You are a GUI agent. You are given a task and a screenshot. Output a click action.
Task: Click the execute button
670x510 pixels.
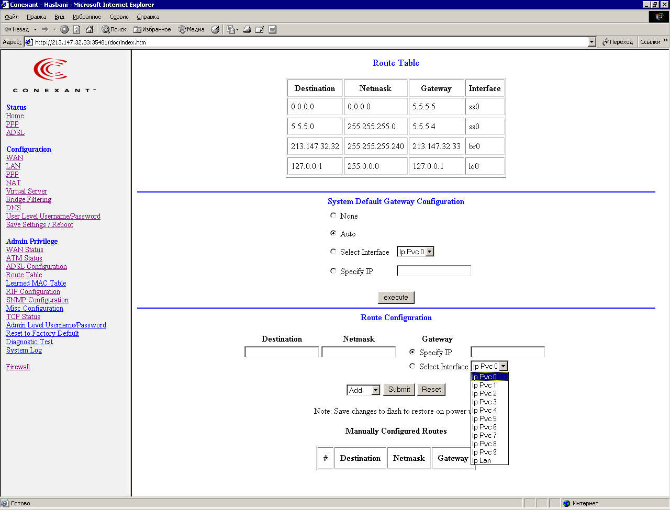click(396, 298)
